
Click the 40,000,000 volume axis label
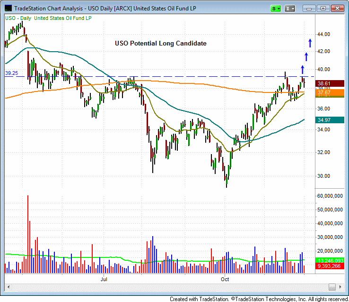(x=330, y=223)
